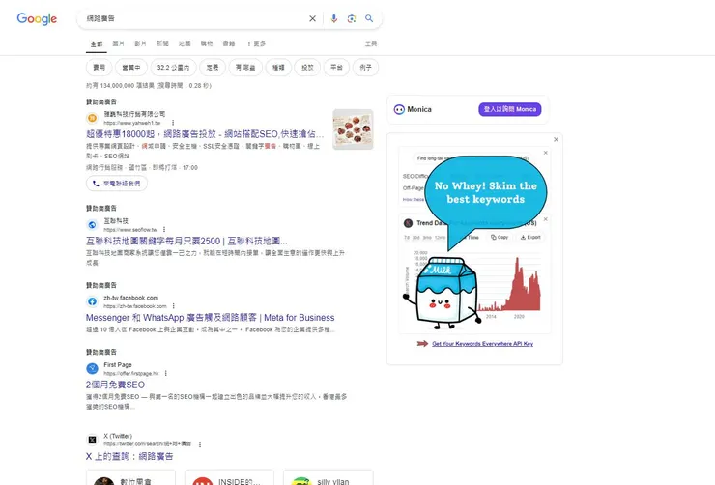The height and width of the screenshot is (485, 715).
Task: Click the Copy button in Trend Data
Action: coord(500,237)
